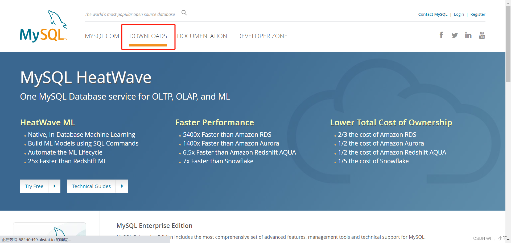Click '25x Faster than Redshift ML'
This screenshot has height=243, width=511.
[67, 161]
